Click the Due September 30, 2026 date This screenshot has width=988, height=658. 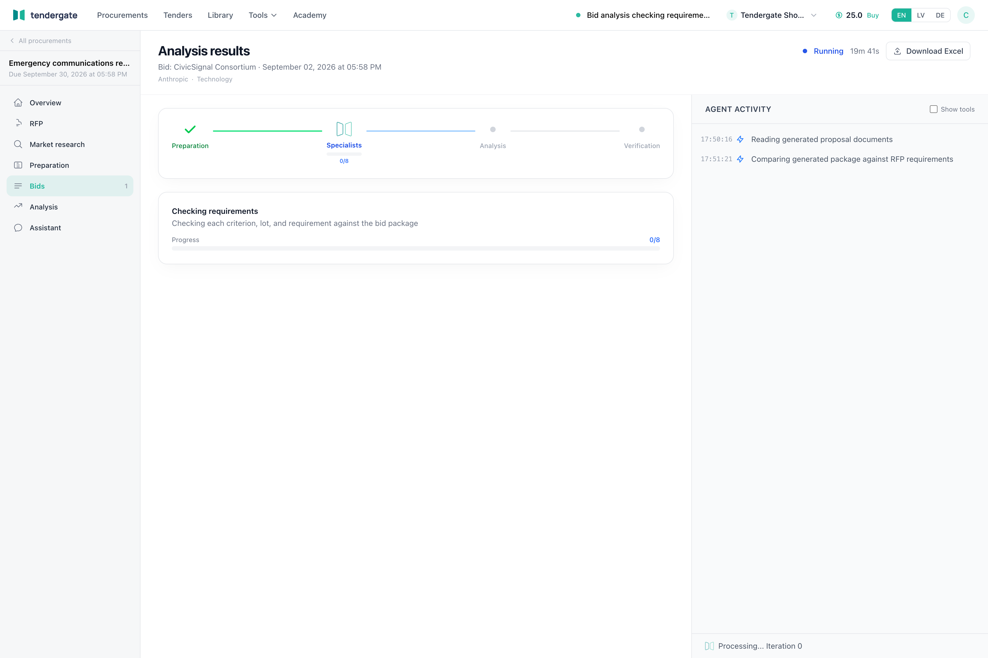click(68, 74)
